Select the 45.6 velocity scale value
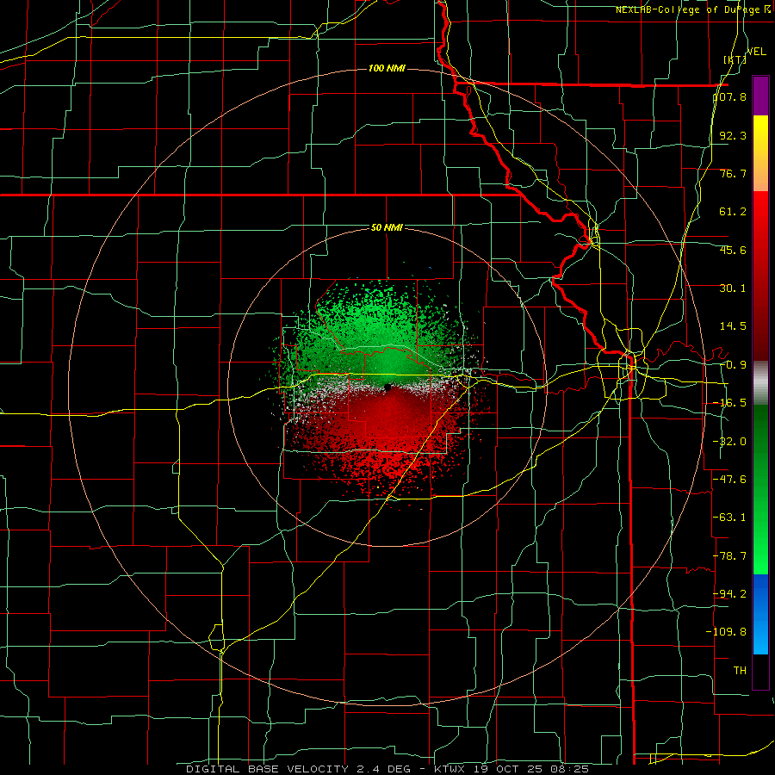This screenshot has height=775, width=775. pyautogui.click(x=733, y=250)
